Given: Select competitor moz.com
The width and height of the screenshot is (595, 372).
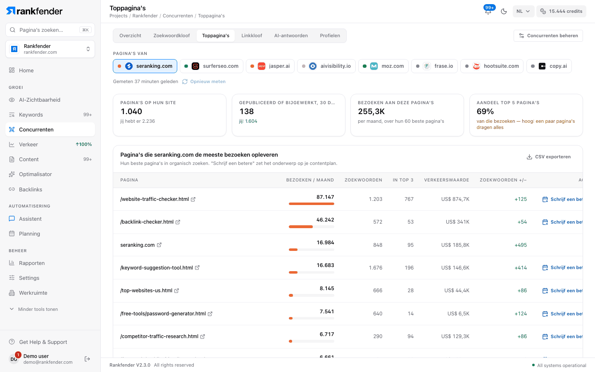Looking at the screenshot, I should (x=383, y=66).
